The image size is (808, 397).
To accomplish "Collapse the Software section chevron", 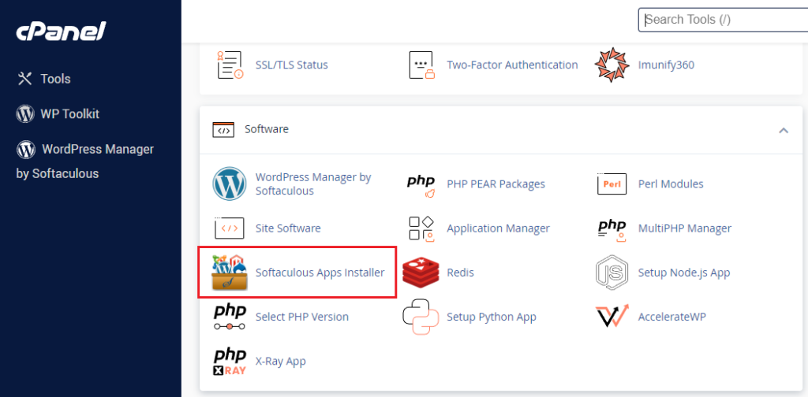I will [783, 129].
